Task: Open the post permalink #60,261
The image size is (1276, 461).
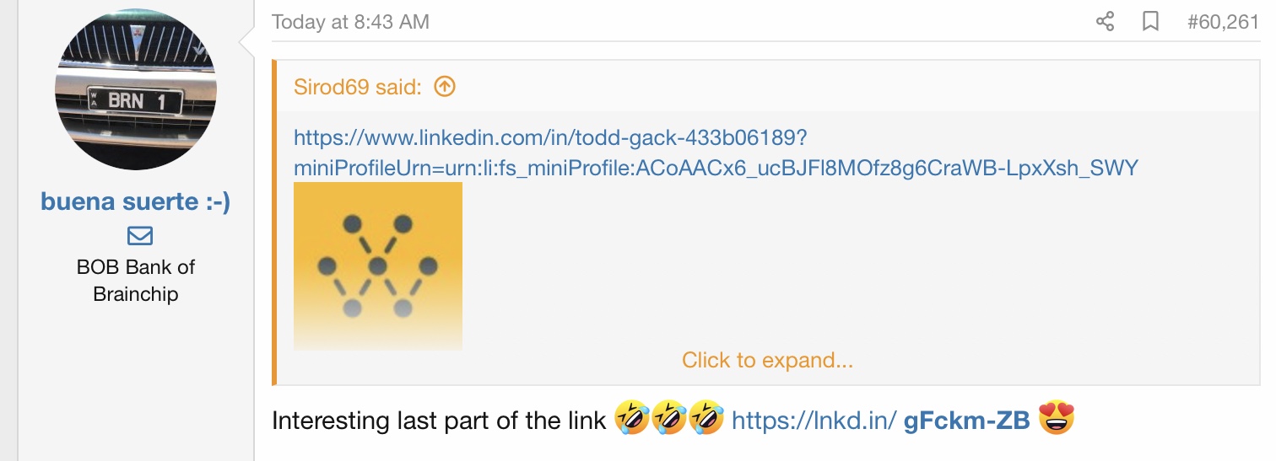Action: 1223,22
